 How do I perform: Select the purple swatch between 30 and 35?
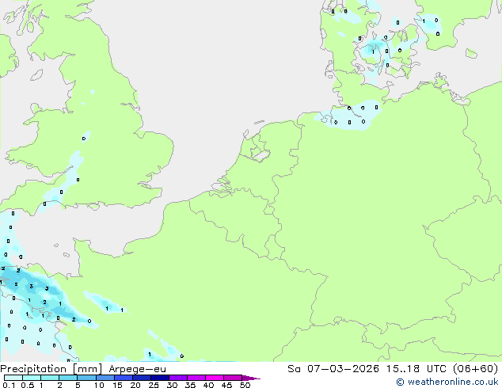pyautogui.click(x=178, y=378)
